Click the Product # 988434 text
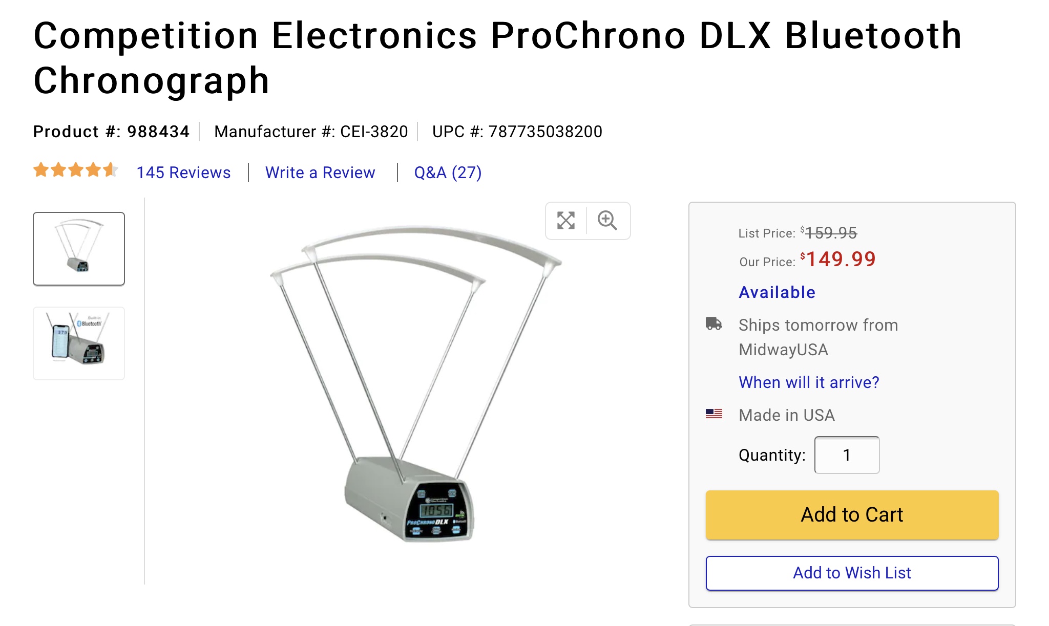 [x=111, y=132]
